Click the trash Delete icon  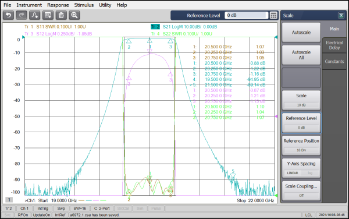tap(61, 15)
